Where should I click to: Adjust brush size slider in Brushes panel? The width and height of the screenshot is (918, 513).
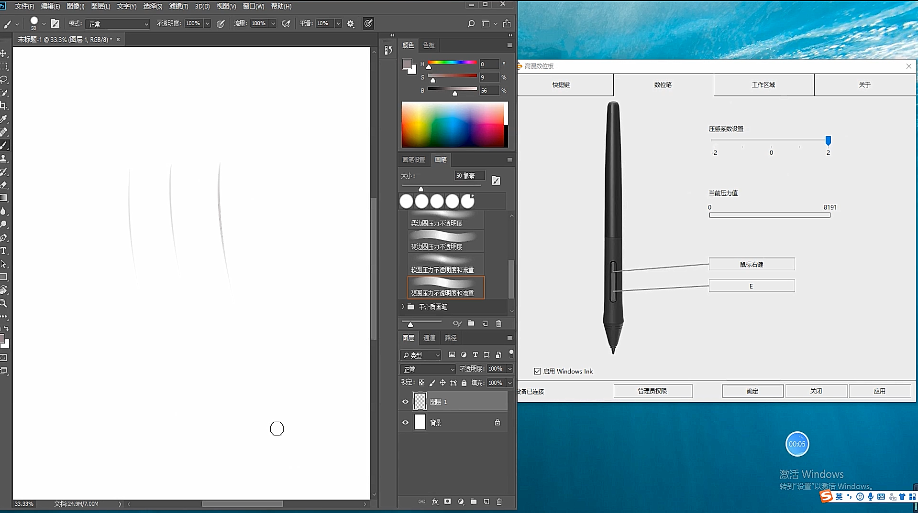click(x=421, y=189)
